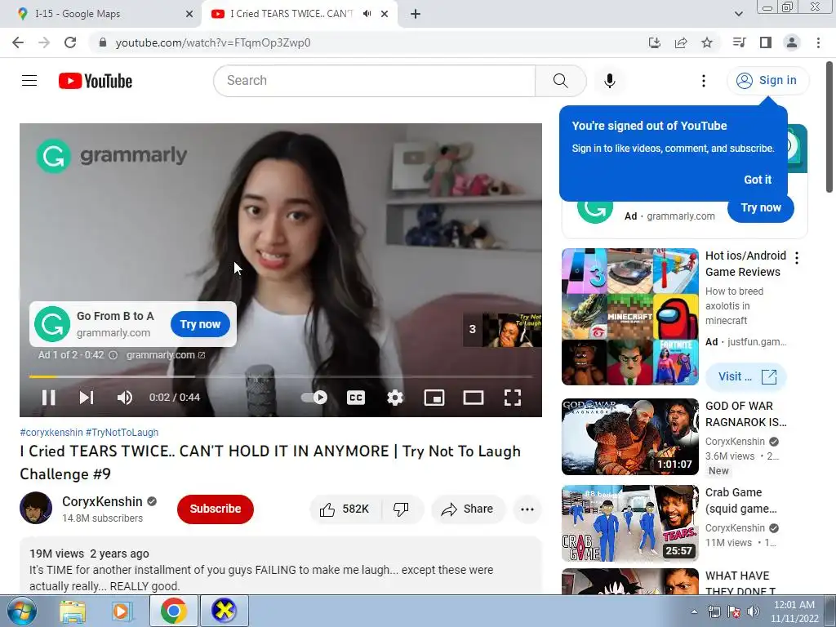Seek on the ad progress bar
This screenshot has height=627, width=836.
point(281,376)
